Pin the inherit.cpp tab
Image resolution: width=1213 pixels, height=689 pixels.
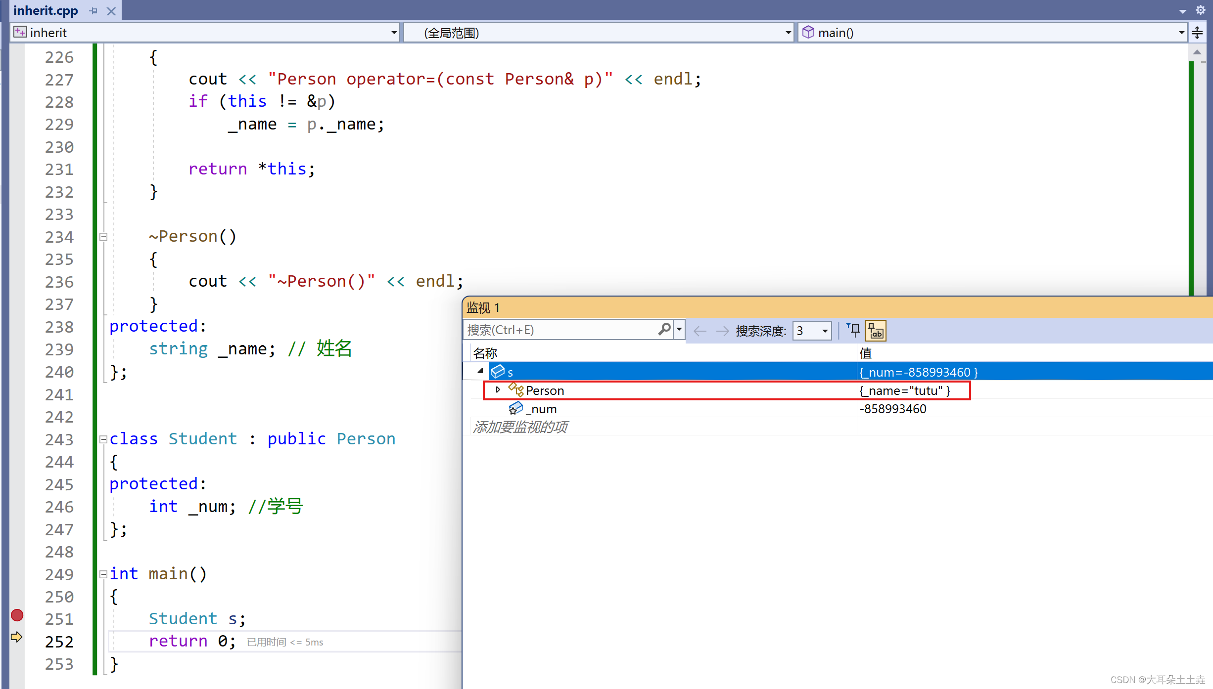coord(93,11)
